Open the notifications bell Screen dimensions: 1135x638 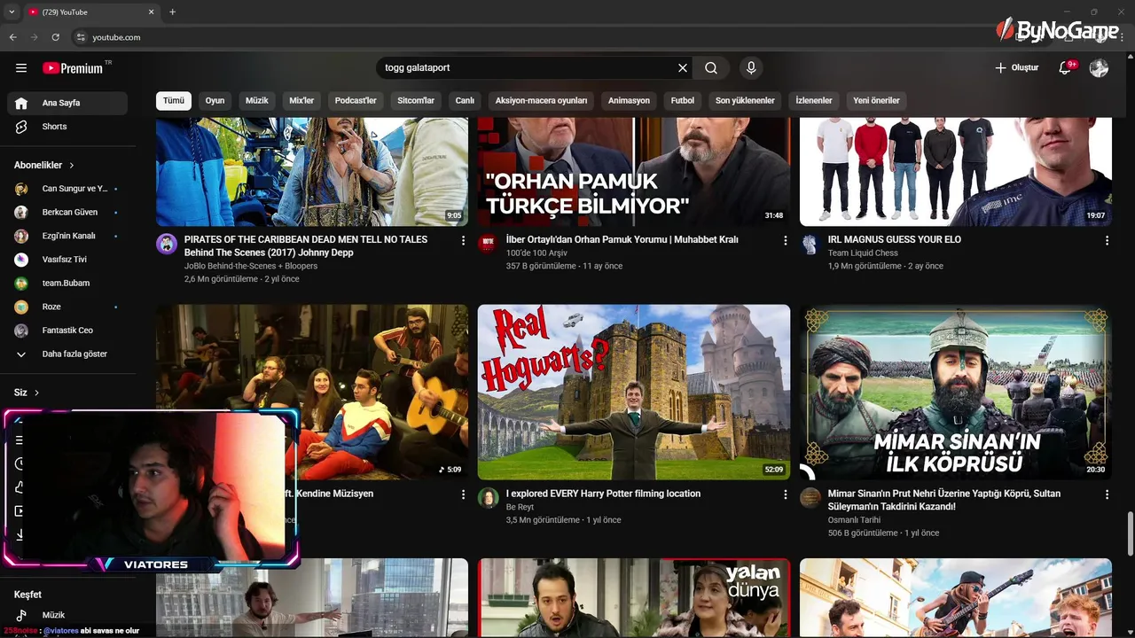point(1066,68)
